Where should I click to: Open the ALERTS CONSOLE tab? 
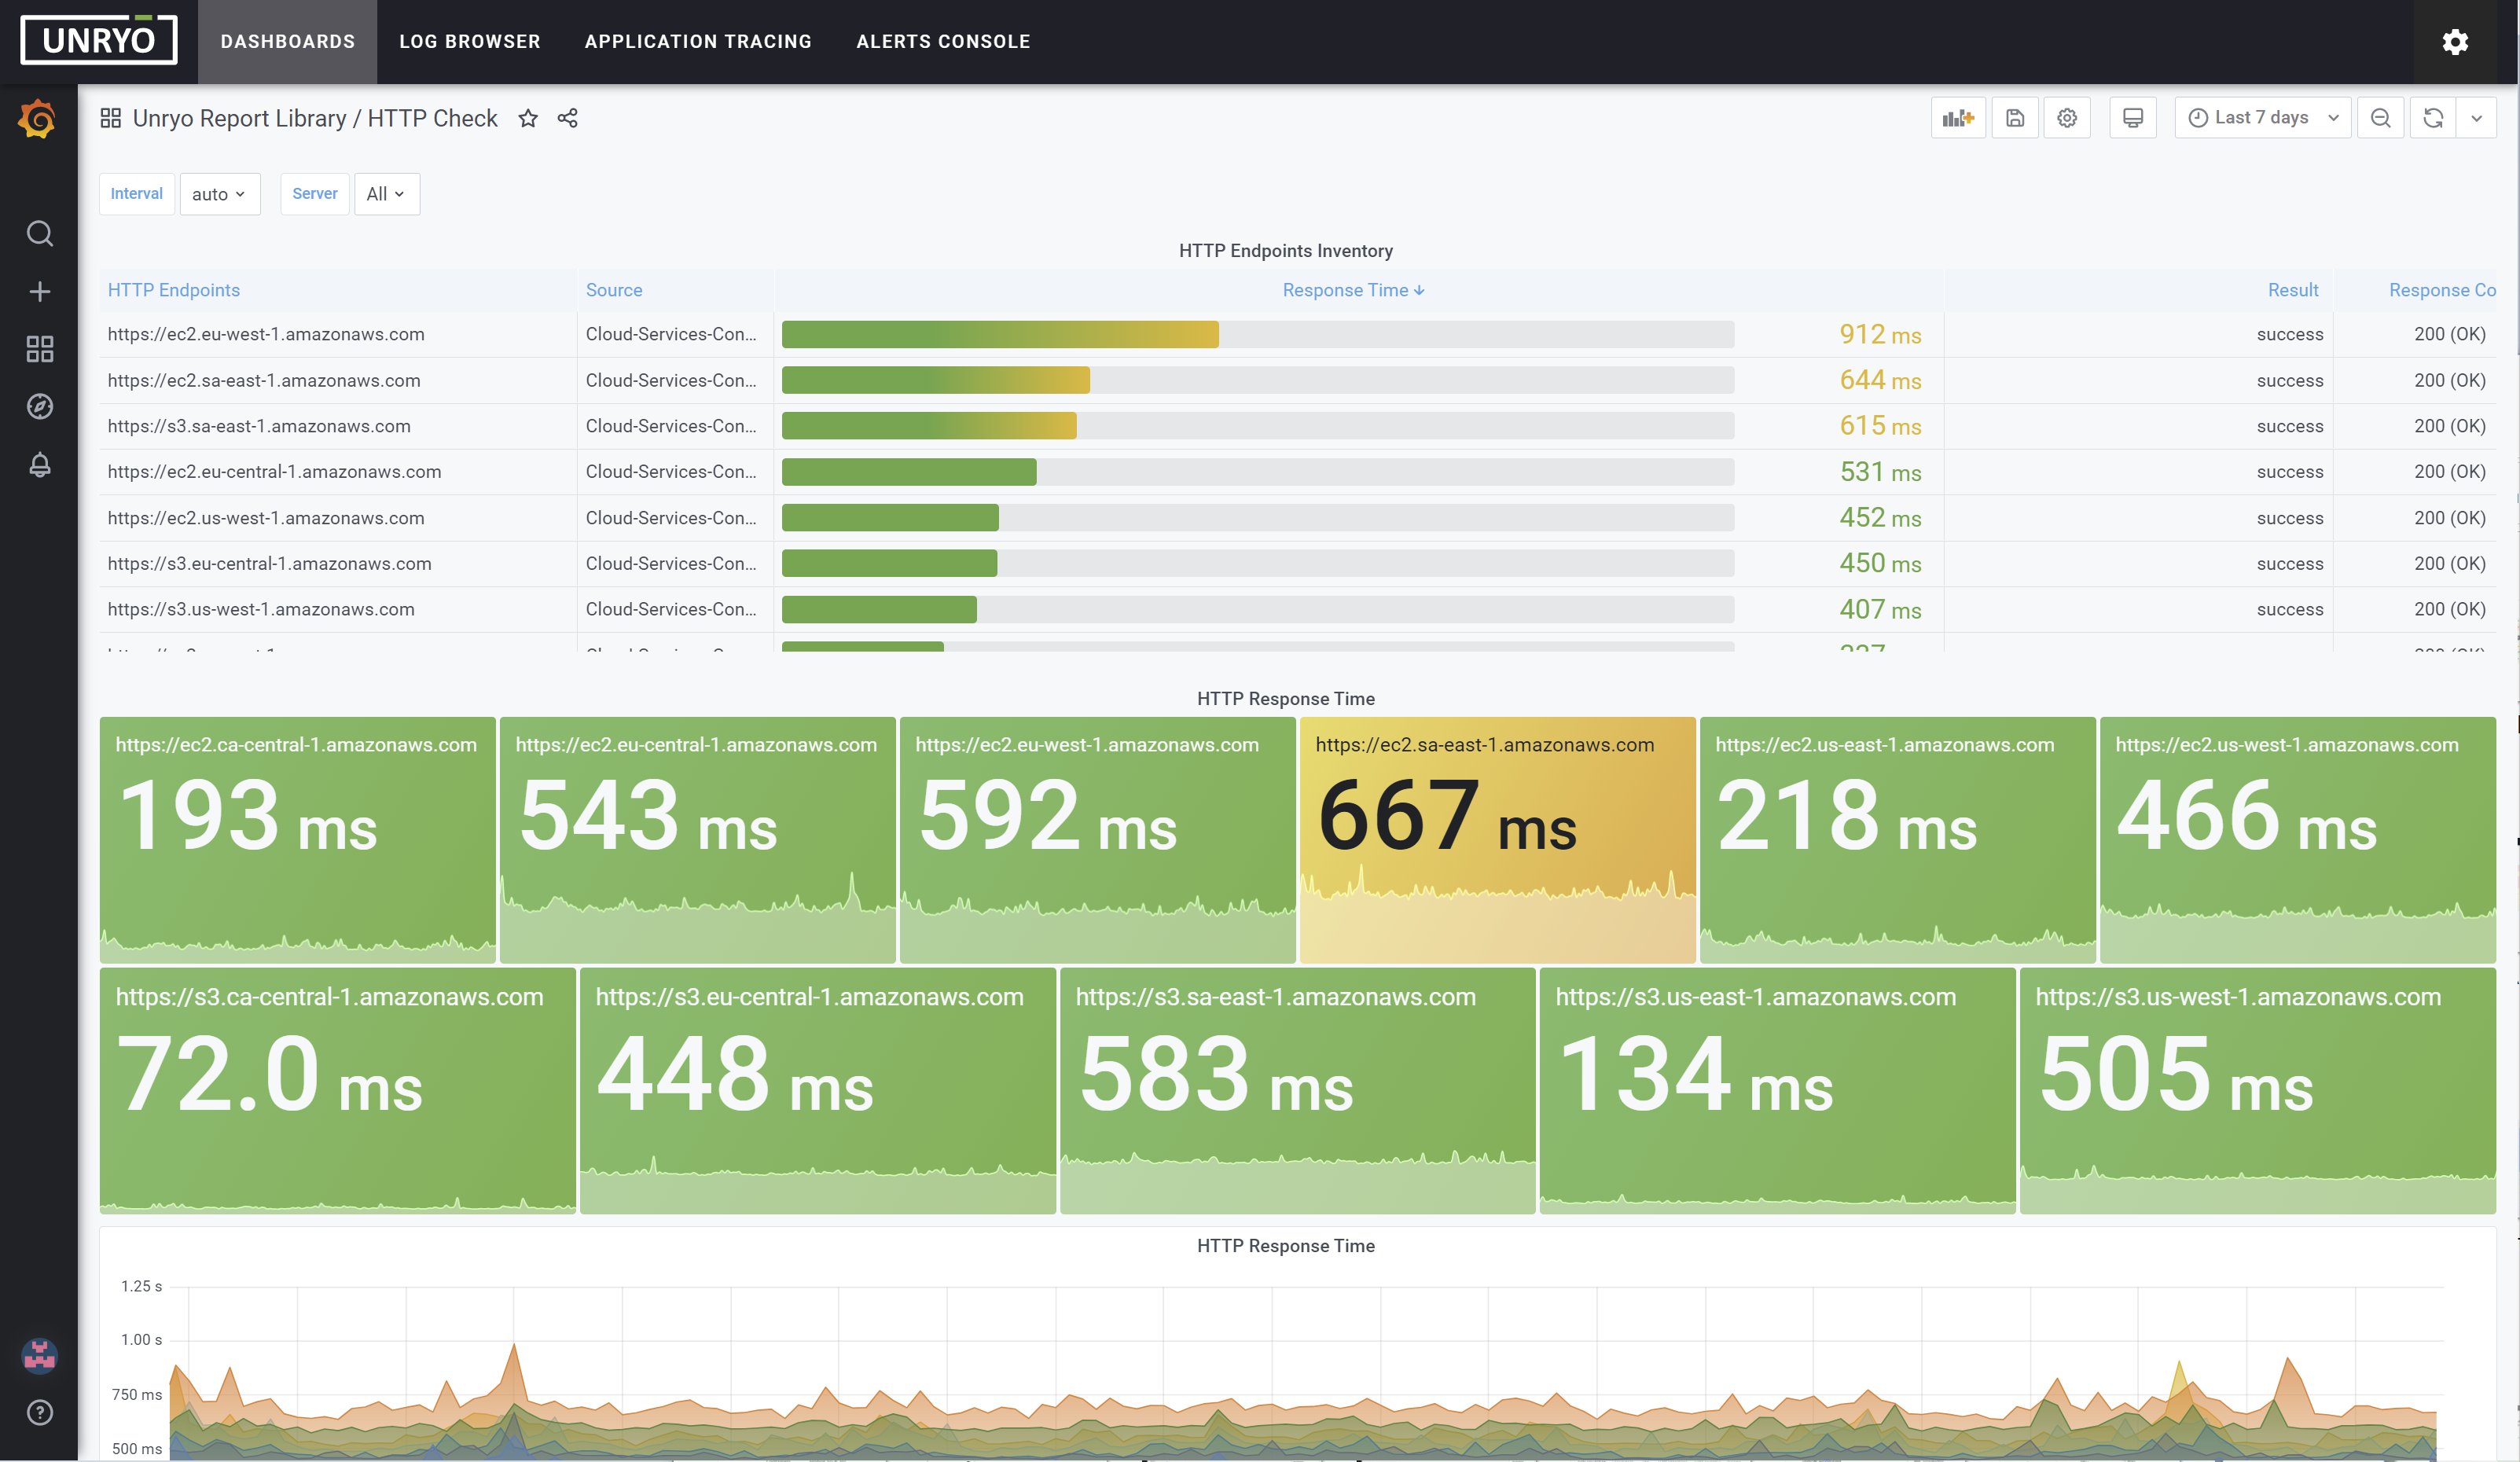pos(943,42)
